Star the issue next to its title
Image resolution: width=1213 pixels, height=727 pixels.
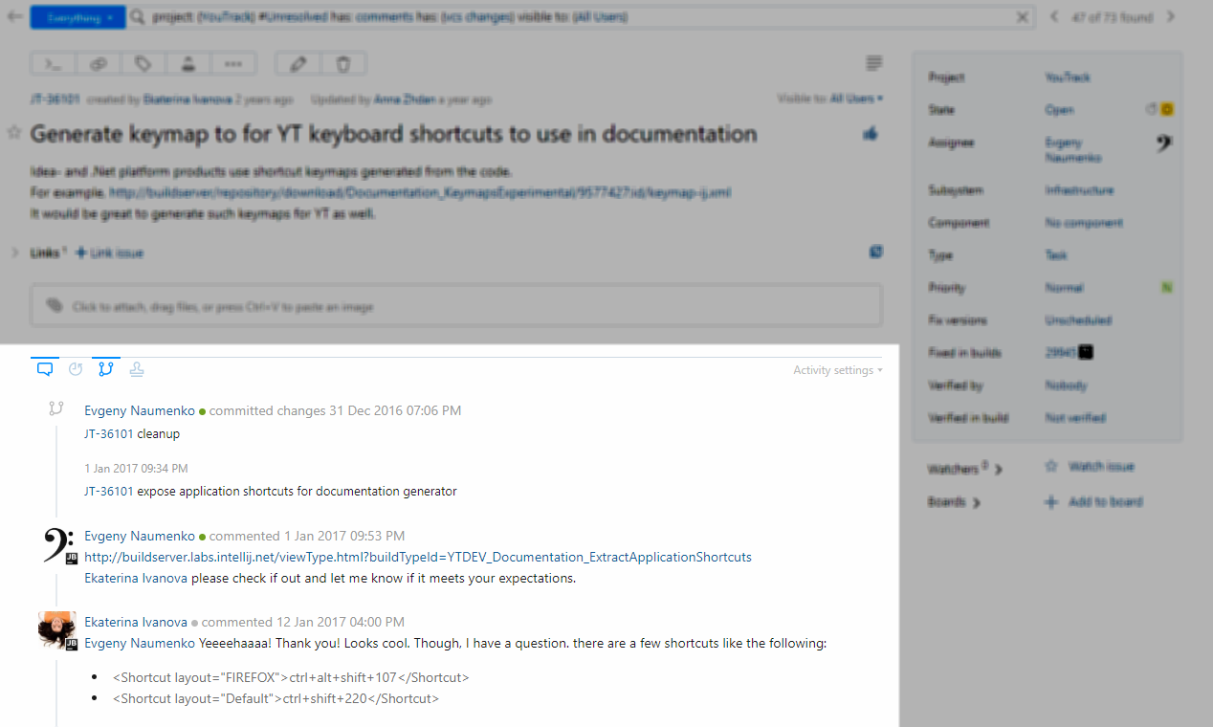(14, 133)
